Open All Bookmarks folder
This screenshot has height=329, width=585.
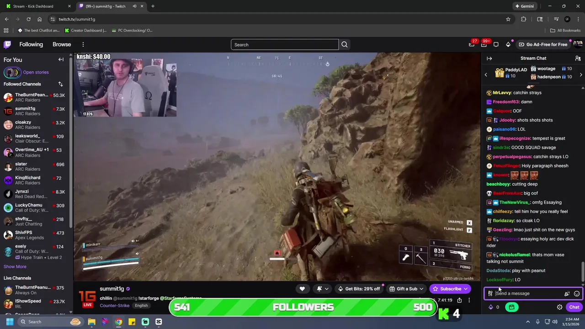click(565, 31)
